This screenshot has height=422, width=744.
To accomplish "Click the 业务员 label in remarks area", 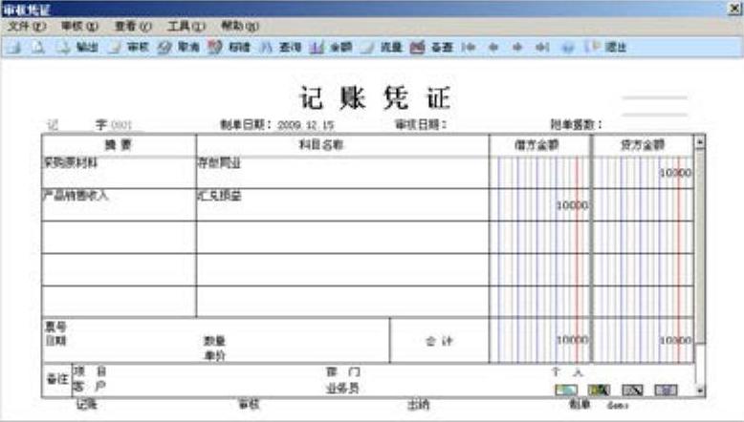I will pos(342,388).
